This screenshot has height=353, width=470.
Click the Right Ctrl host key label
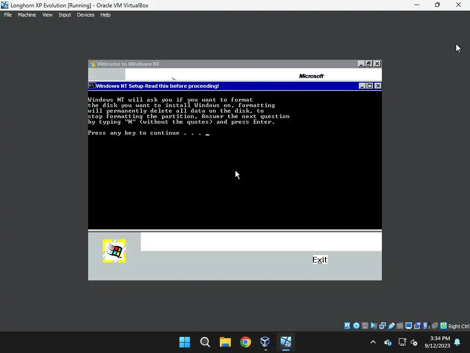[x=459, y=326]
